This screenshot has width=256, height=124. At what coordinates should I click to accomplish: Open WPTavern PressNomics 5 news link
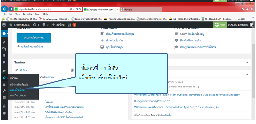[177, 107]
